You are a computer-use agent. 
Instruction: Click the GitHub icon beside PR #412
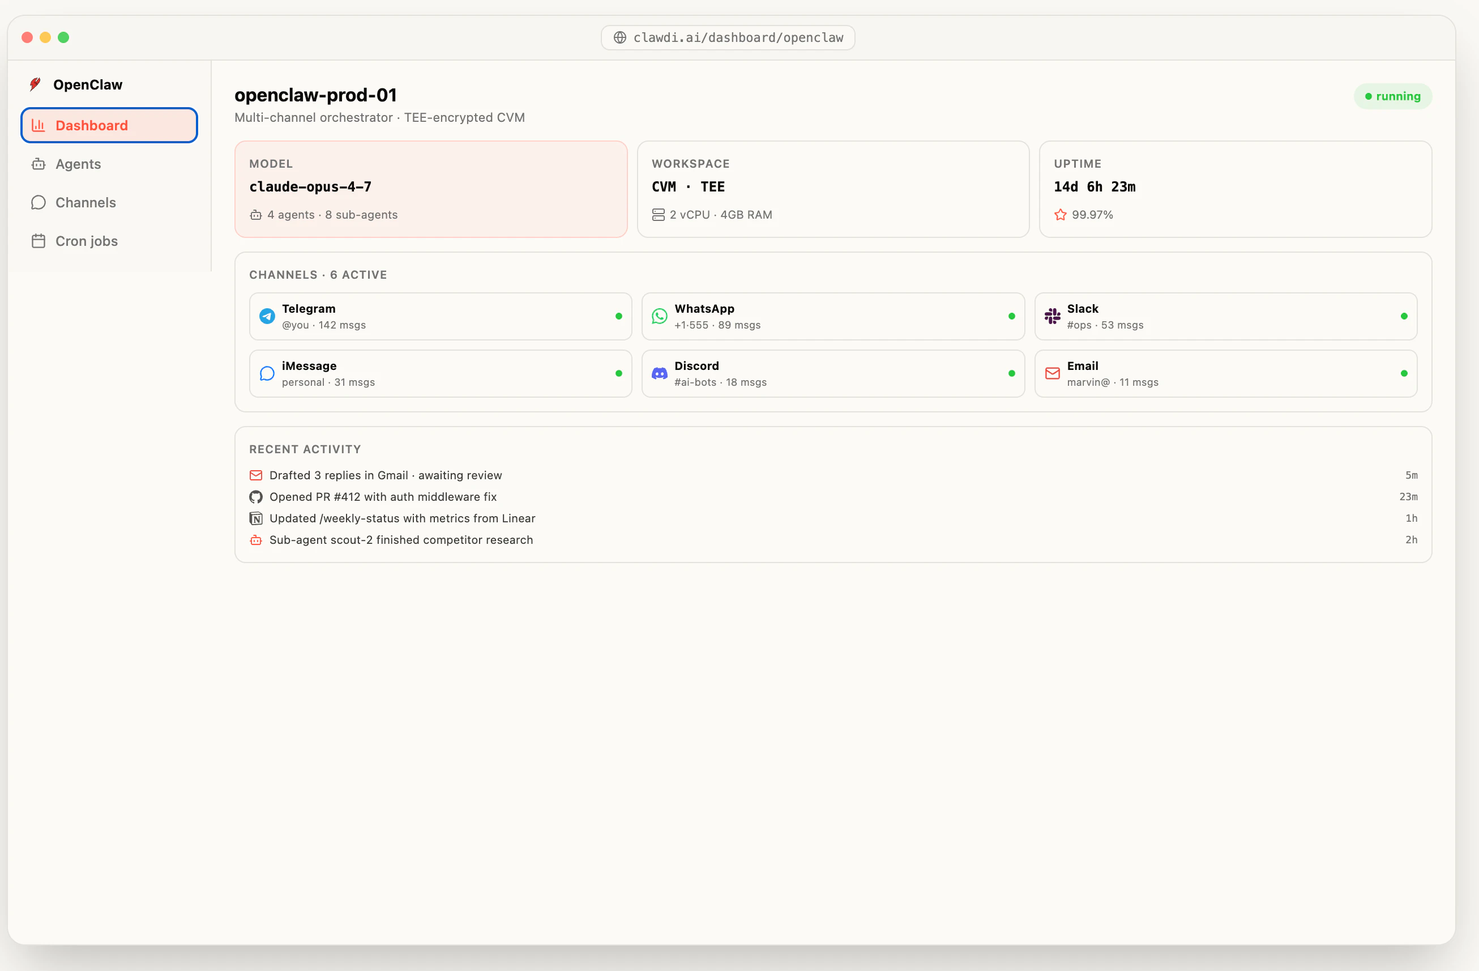[256, 497]
